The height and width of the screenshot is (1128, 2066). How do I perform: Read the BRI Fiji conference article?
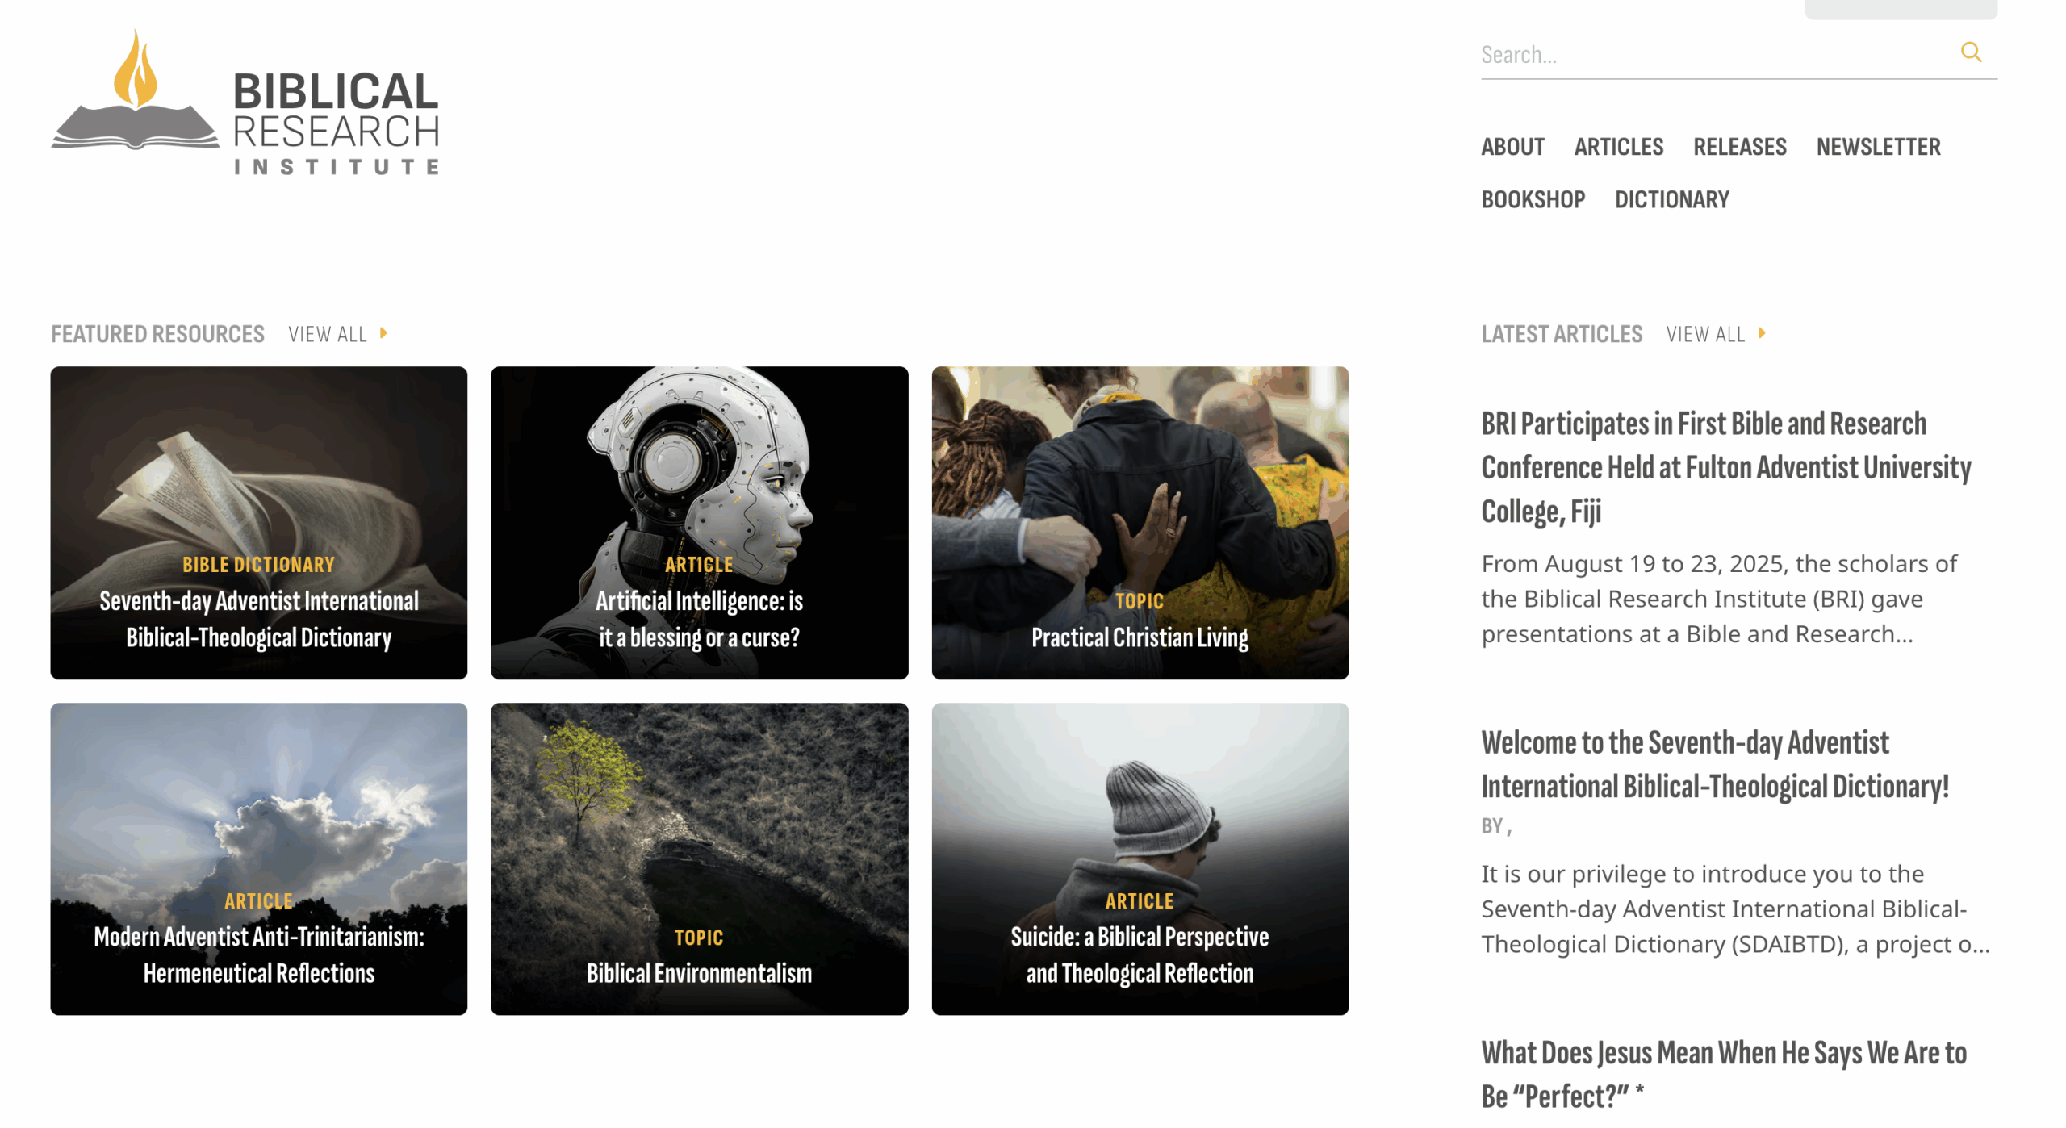(x=1725, y=467)
